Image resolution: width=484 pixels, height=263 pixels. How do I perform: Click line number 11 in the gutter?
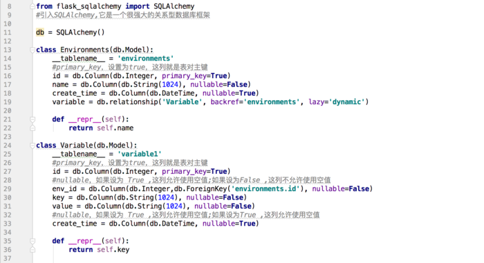pos(8,32)
